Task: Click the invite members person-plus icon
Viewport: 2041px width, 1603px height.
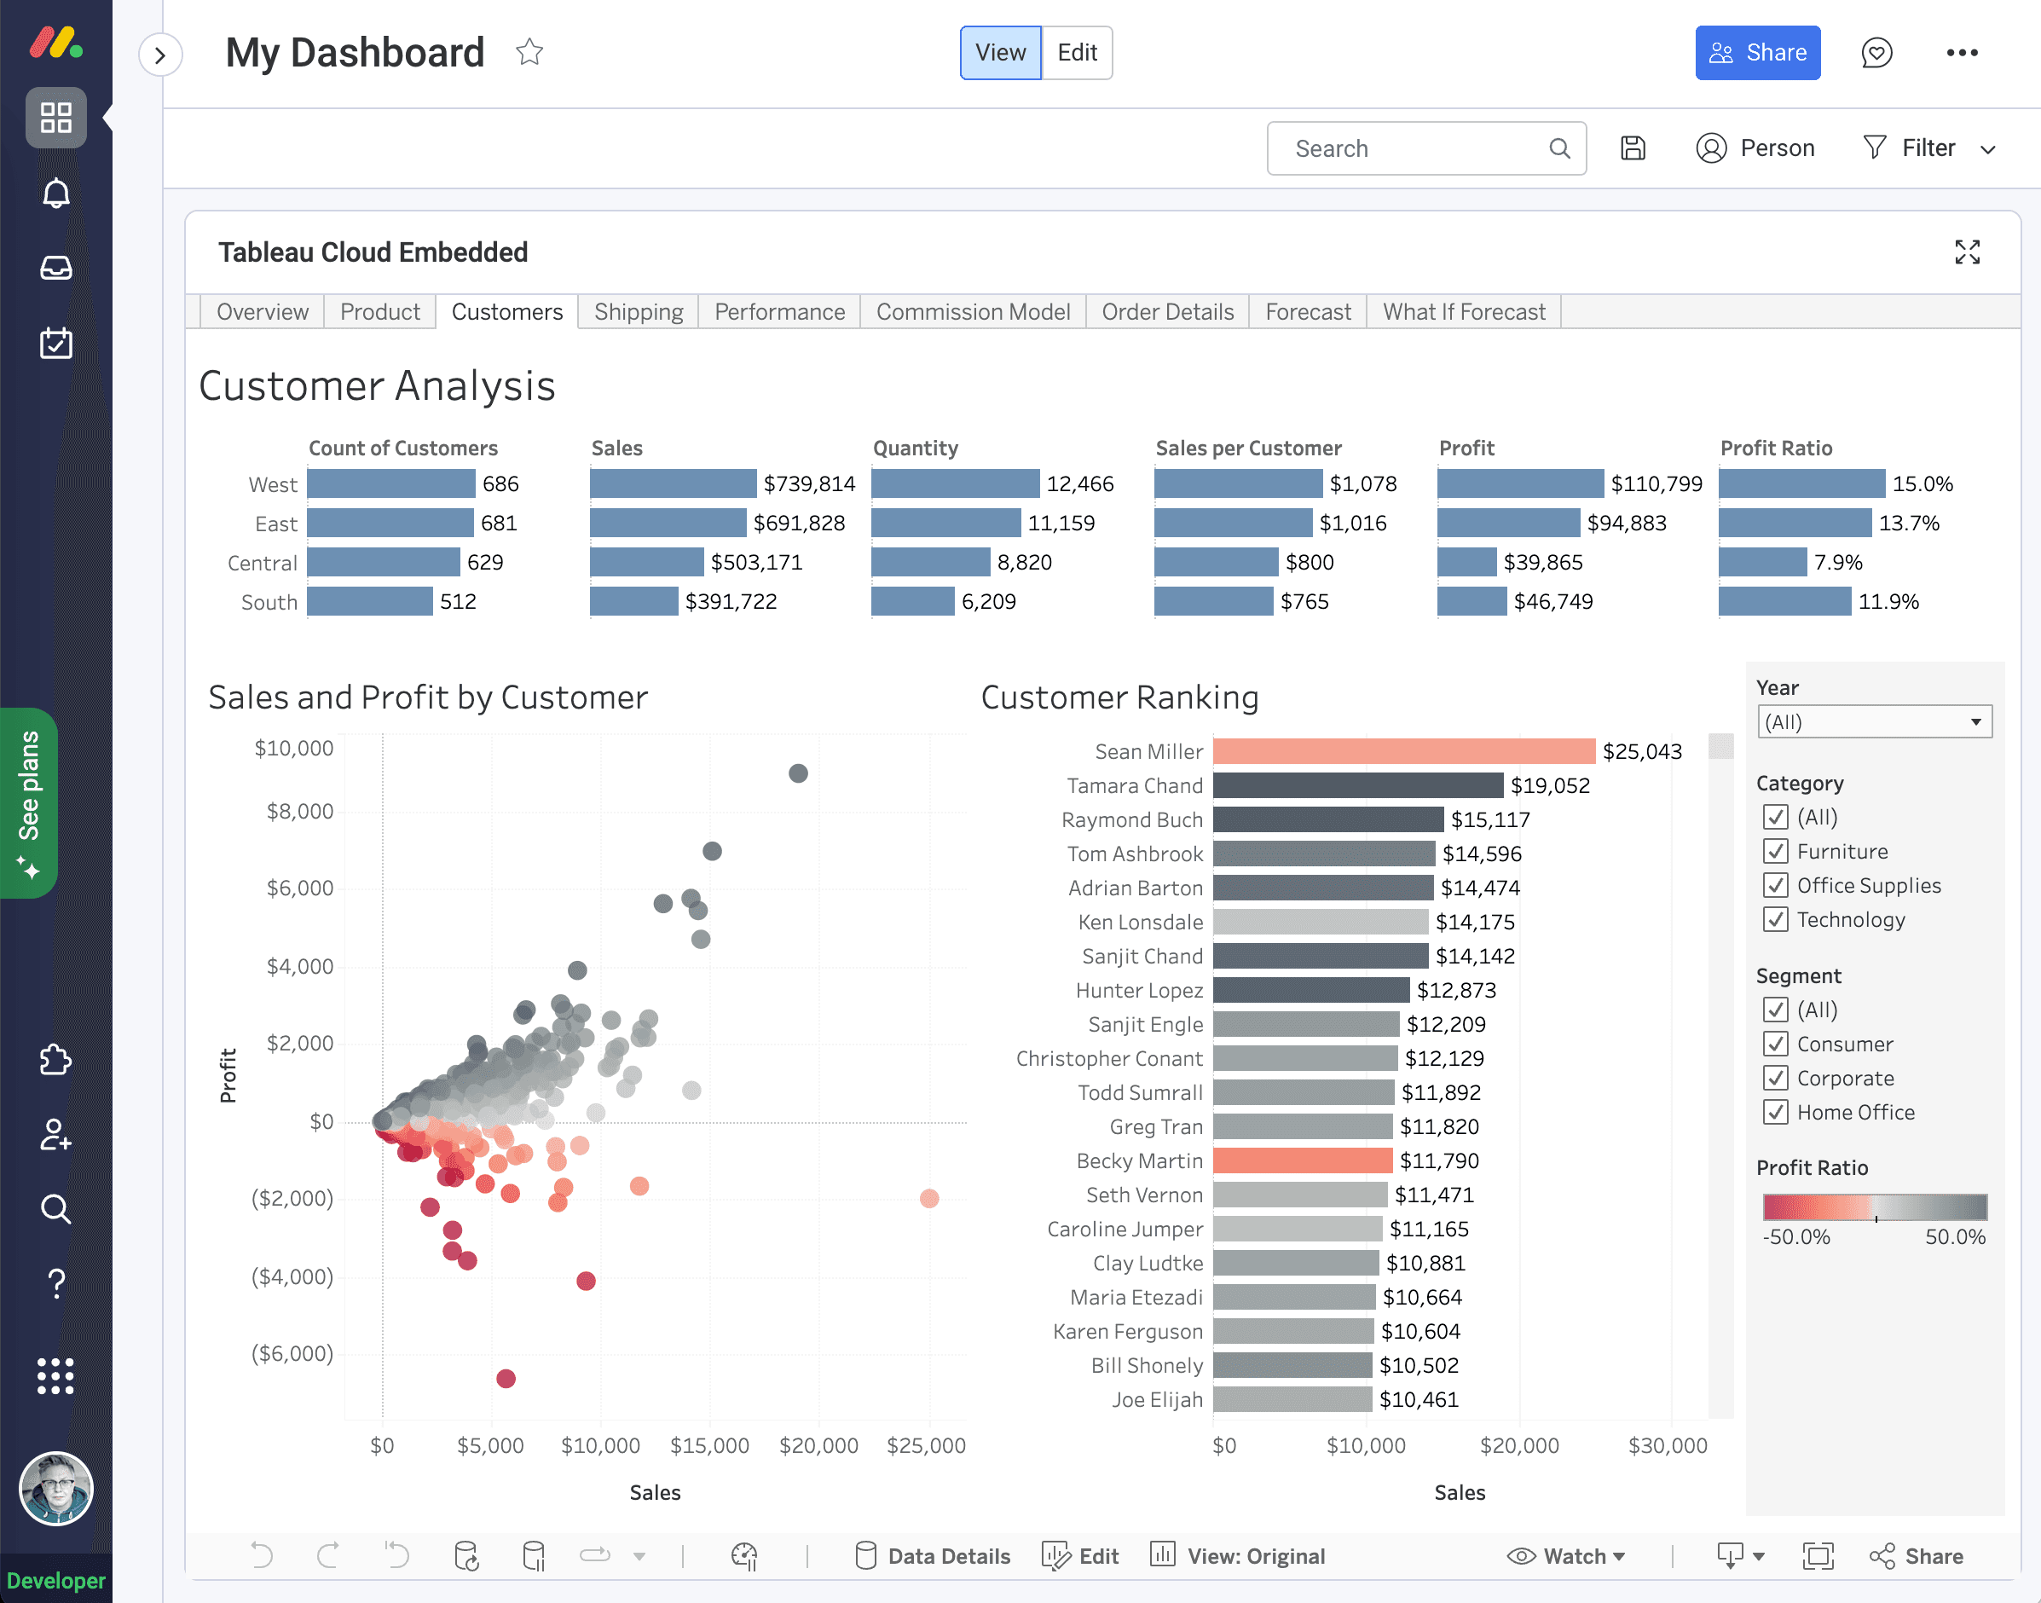Action: coord(55,1134)
